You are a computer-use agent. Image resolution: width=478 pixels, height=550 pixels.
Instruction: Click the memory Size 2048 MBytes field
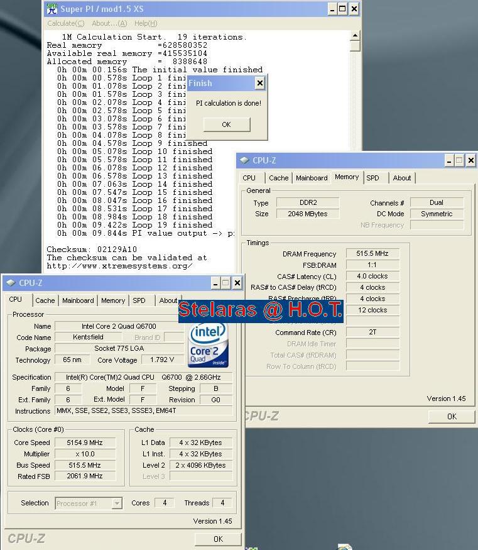(308, 214)
